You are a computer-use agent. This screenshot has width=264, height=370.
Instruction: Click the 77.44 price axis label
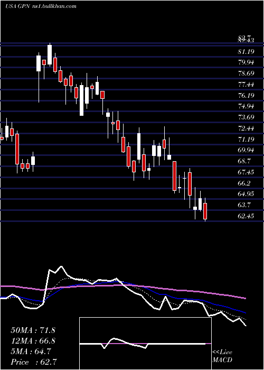click(x=246, y=85)
